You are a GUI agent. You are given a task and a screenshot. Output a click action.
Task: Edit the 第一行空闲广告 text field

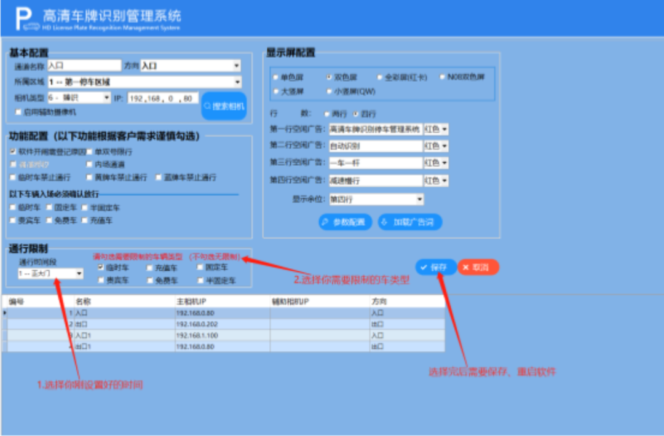coord(376,130)
